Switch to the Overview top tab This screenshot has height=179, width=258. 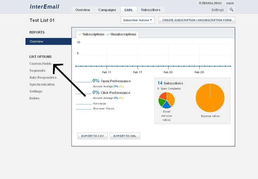click(x=82, y=10)
